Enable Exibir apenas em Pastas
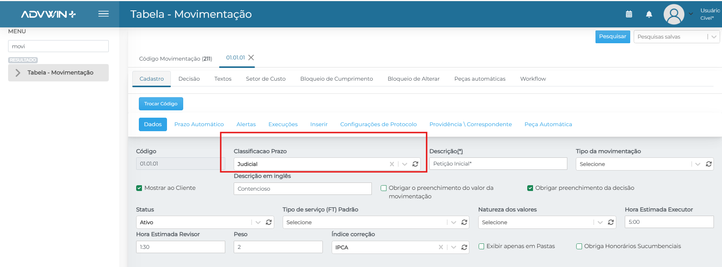The height and width of the screenshot is (267, 722). coord(481,246)
